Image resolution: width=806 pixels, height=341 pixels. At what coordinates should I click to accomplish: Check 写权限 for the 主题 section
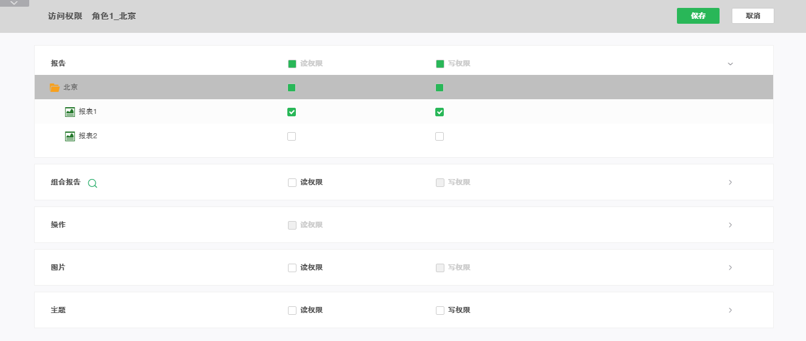coord(440,311)
